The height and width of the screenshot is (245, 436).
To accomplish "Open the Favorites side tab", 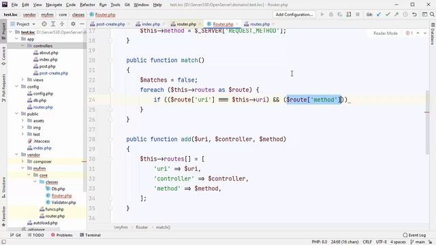I will click(x=3, y=216).
